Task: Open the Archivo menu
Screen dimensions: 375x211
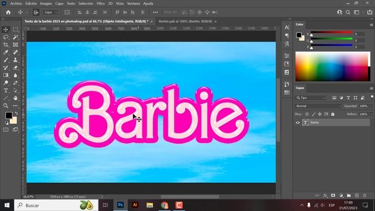Action: click(16, 4)
